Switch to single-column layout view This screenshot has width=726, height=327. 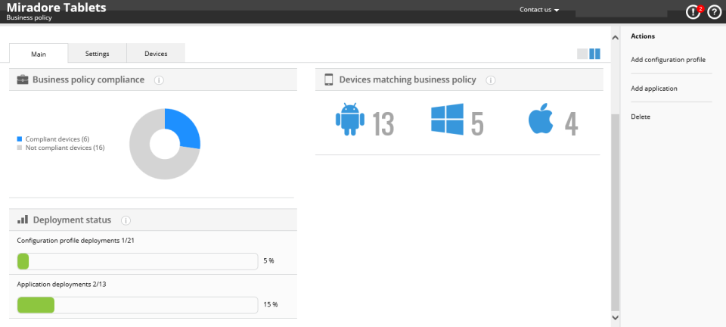click(582, 54)
